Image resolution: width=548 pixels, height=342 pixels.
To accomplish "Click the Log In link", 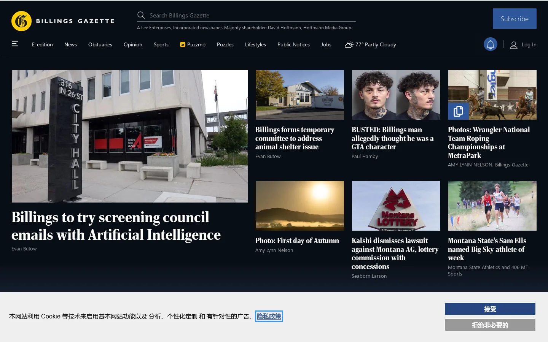I will pos(529,44).
